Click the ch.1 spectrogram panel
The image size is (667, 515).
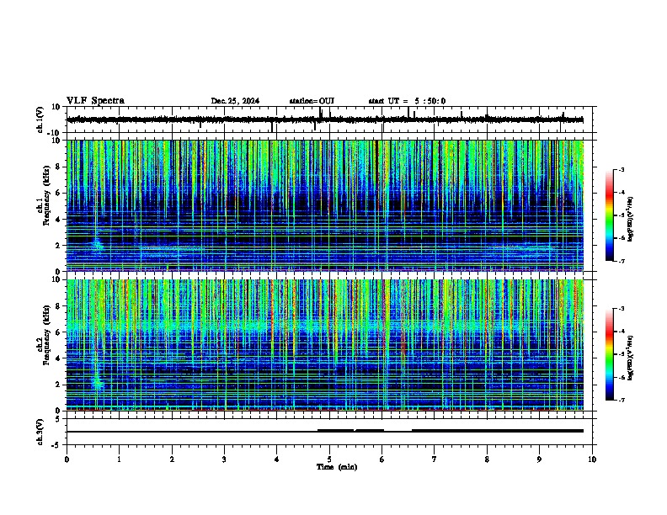pyautogui.click(x=325, y=205)
